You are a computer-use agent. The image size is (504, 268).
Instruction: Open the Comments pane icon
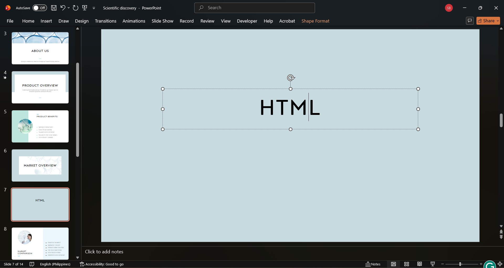tap(470, 21)
